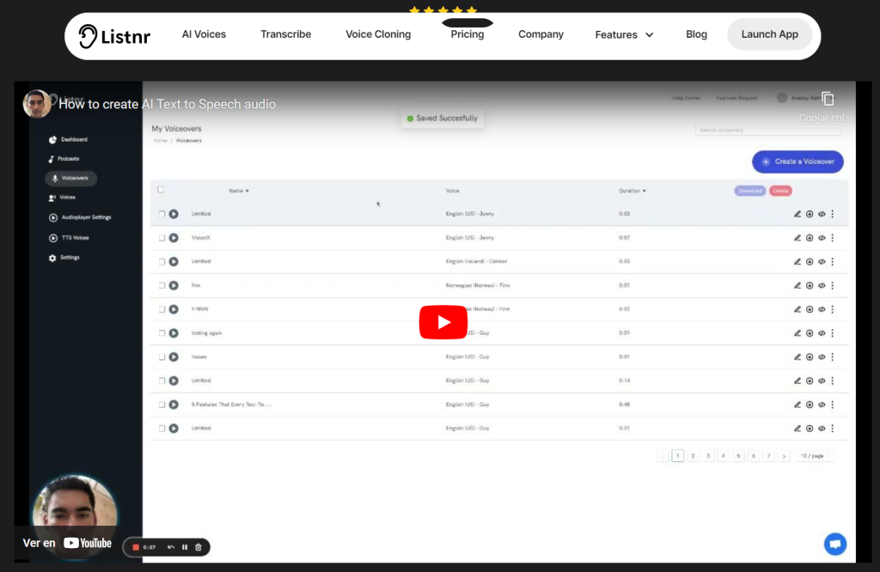Open Podcasts in the sidebar

64,159
